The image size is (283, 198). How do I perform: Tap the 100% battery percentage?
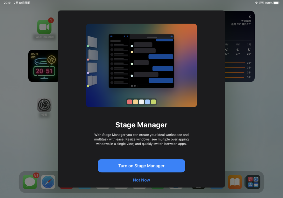tap(269, 3)
